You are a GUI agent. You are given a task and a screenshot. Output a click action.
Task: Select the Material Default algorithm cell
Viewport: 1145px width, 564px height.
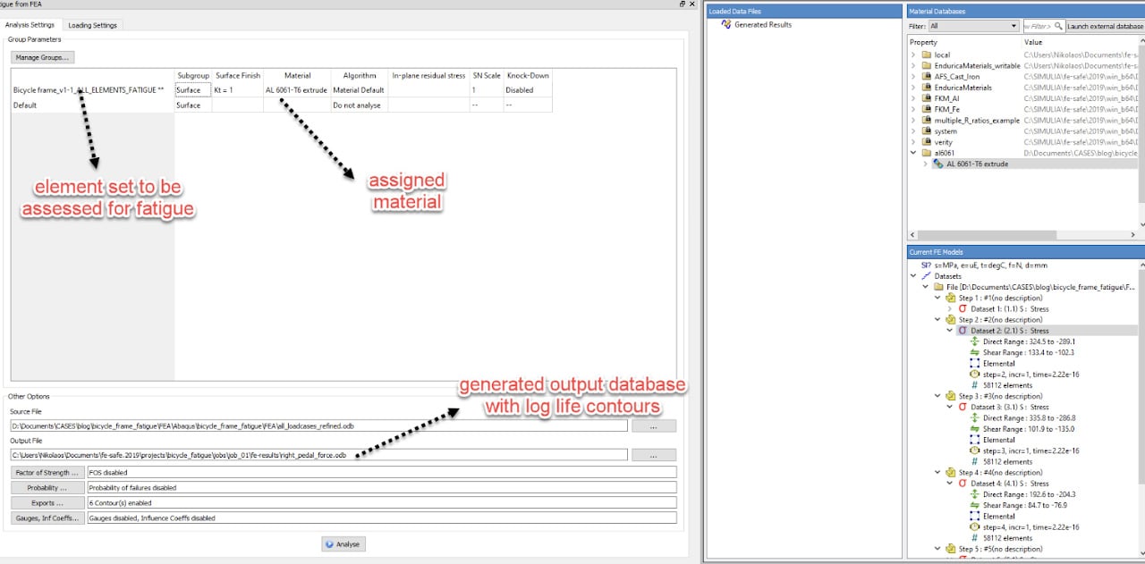pos(359,90)
